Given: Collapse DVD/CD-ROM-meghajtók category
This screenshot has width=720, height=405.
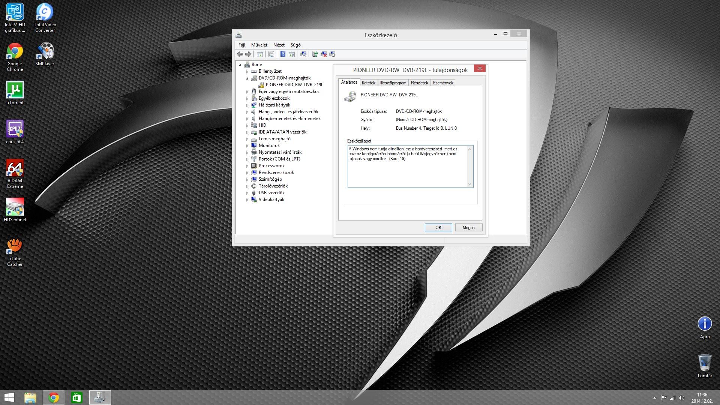Looking at the screenshot, I should coord(247,78).
